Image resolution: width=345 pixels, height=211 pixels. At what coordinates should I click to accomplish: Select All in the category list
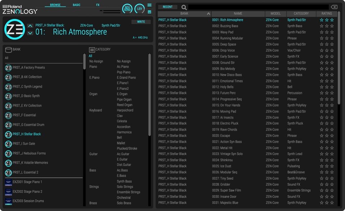pos(91,56)
